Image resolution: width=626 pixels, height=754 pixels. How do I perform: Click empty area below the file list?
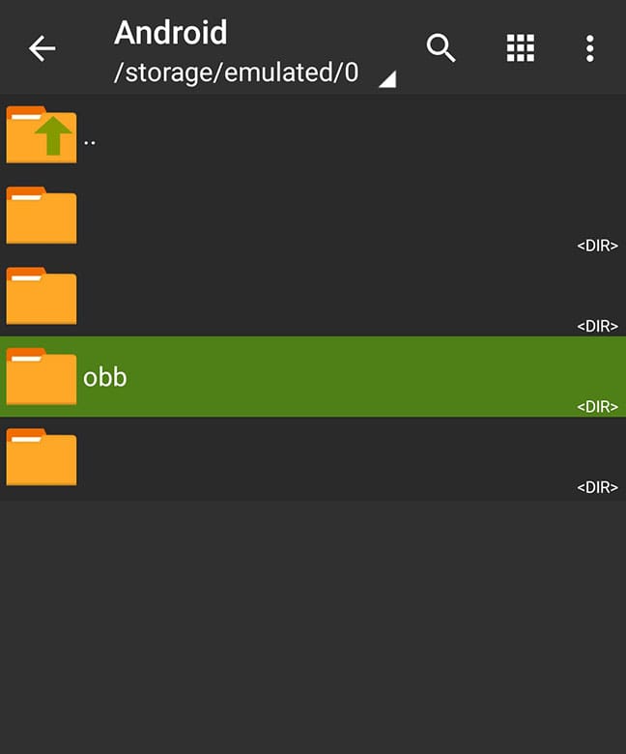313,628
